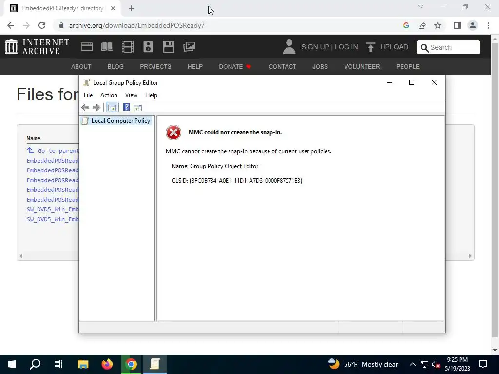This screenshot has width=499, height=374.
Task: Bookmark page with star icon
Action: point(438,25)
